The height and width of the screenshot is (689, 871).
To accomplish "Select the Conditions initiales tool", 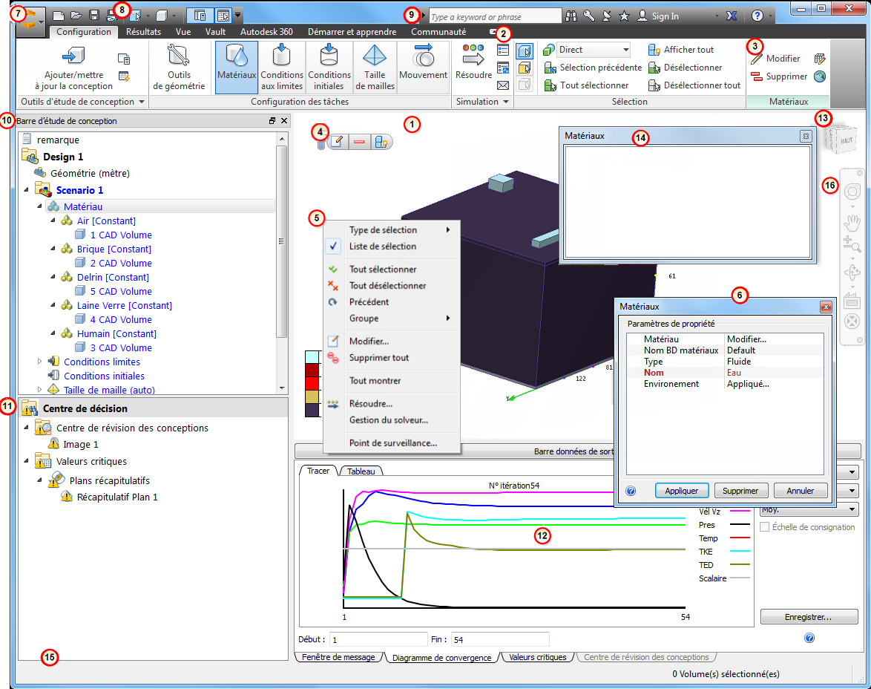I will tap(329, 68).
